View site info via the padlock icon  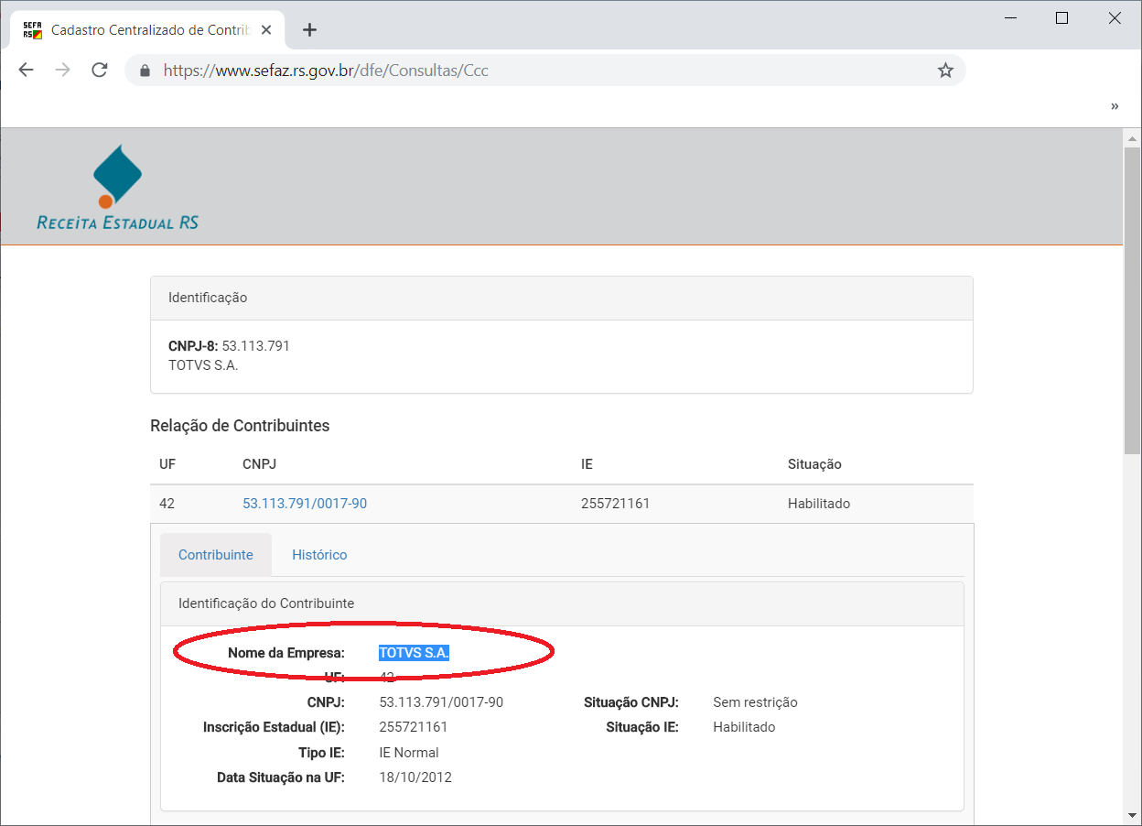(x=144, y=71)
